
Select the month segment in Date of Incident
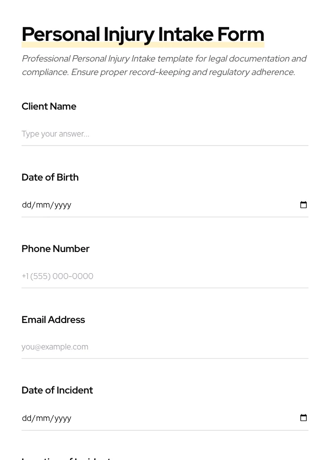(43, 418)
